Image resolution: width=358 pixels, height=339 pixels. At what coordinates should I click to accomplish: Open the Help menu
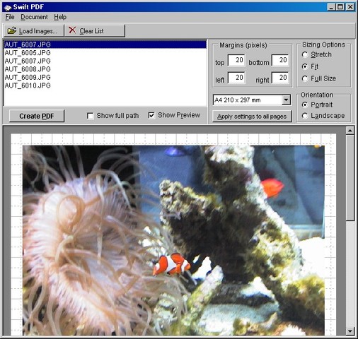tap(60, 17)
